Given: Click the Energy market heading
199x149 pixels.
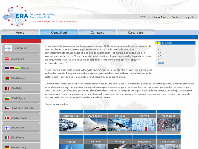Looking at the screenshot, I should [120, 142].
